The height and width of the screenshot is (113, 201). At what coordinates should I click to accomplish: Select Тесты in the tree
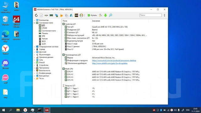[x=41, y=78]
